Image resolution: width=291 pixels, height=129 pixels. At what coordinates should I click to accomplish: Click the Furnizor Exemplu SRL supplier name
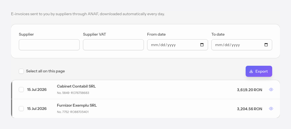[77, 105]
